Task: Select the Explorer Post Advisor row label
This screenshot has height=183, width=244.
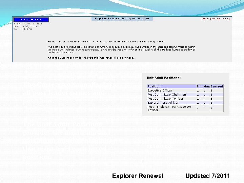Action: 163,103
